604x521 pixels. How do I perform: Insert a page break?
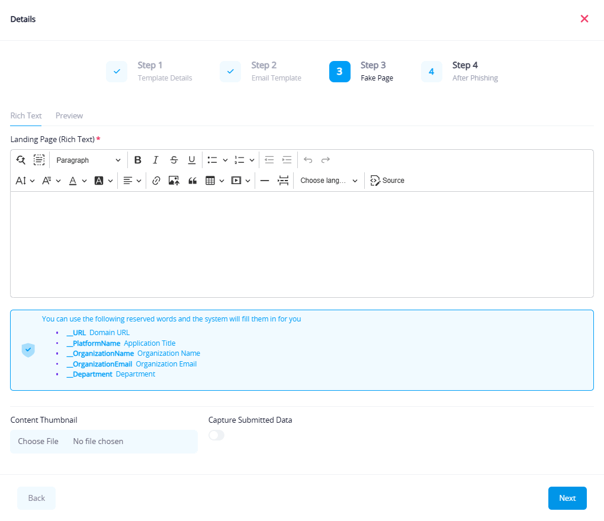click(283, 181)
